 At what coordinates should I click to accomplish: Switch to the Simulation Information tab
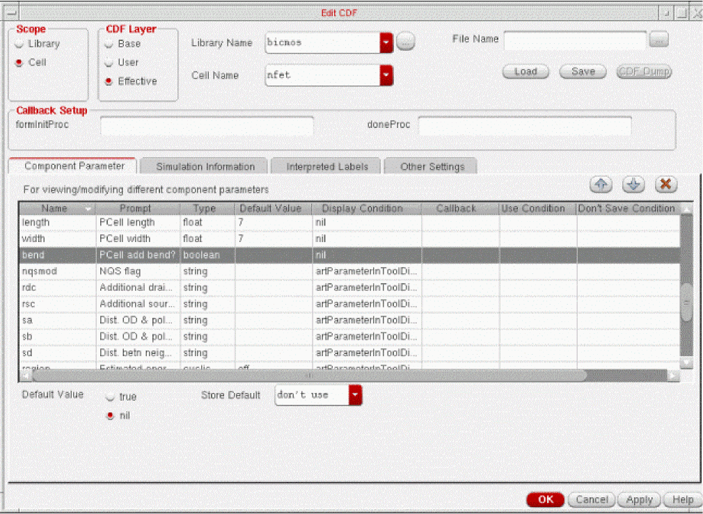tap(205, 167)
